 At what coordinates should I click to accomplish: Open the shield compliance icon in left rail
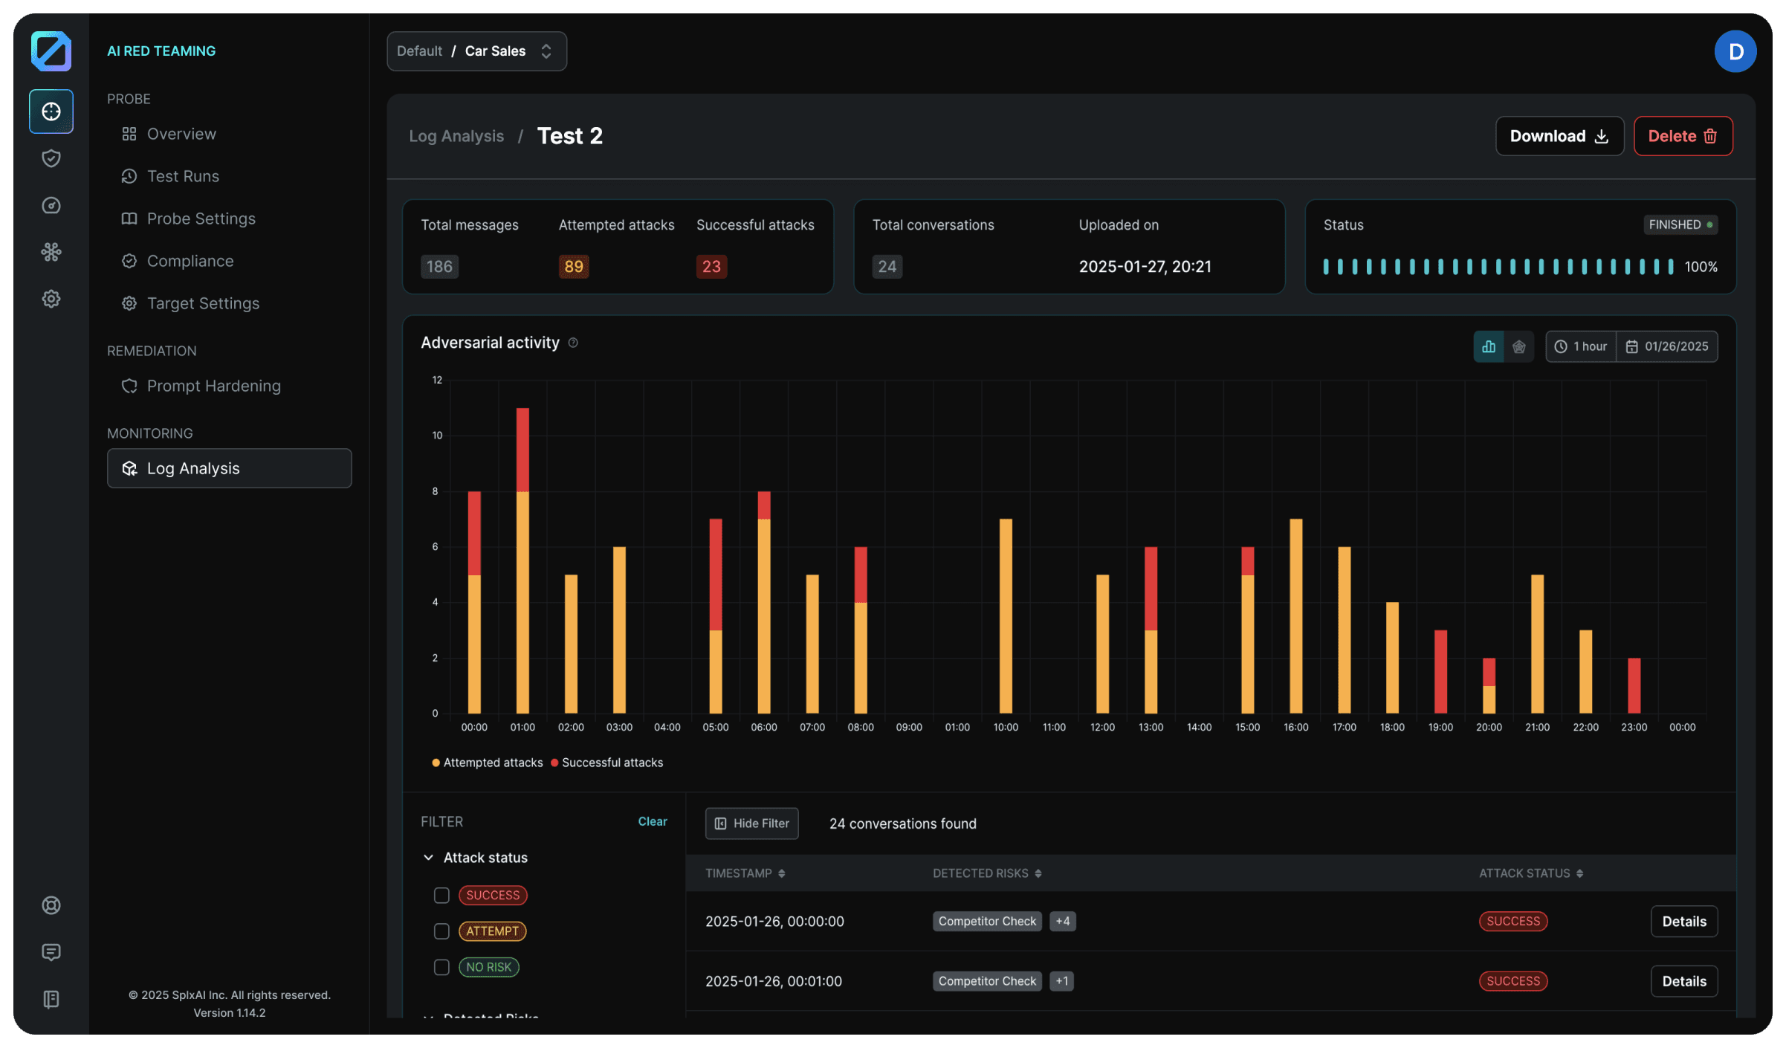[51, 158]
